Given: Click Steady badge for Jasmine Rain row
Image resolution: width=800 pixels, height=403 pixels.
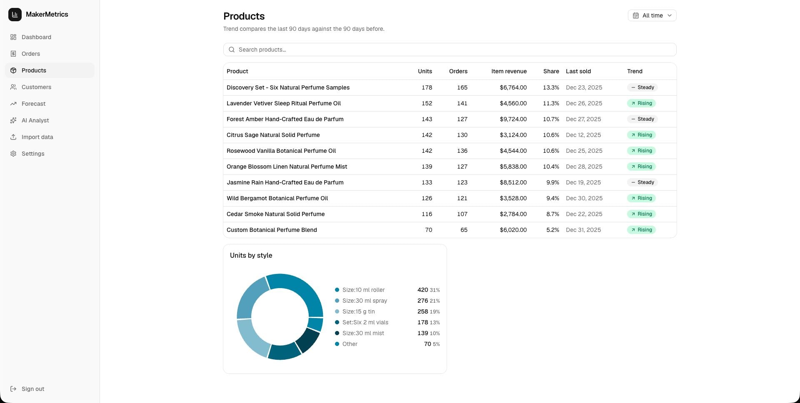Looking at the screenshot, I should (x=642, y=182).
